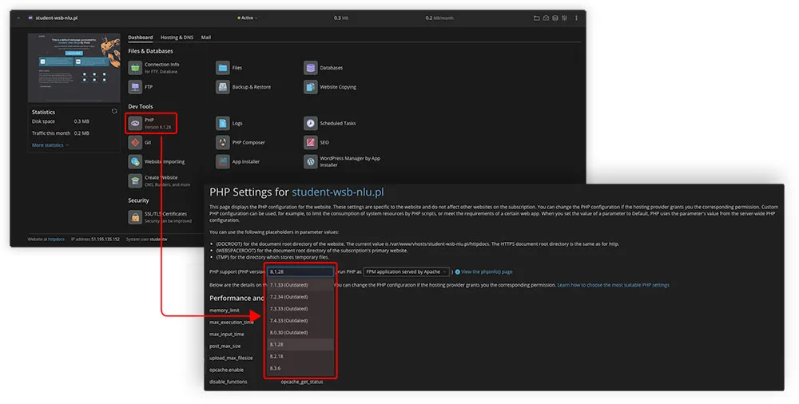799x404 pixels.
Task: Open the PHP version 8.1.28 combo box
Action: (x=300, y=272)
